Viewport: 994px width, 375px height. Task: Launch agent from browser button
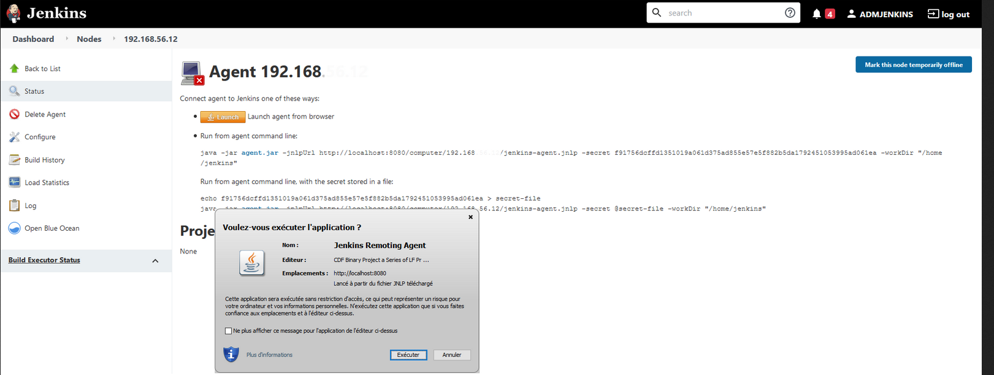pos(223,117)
